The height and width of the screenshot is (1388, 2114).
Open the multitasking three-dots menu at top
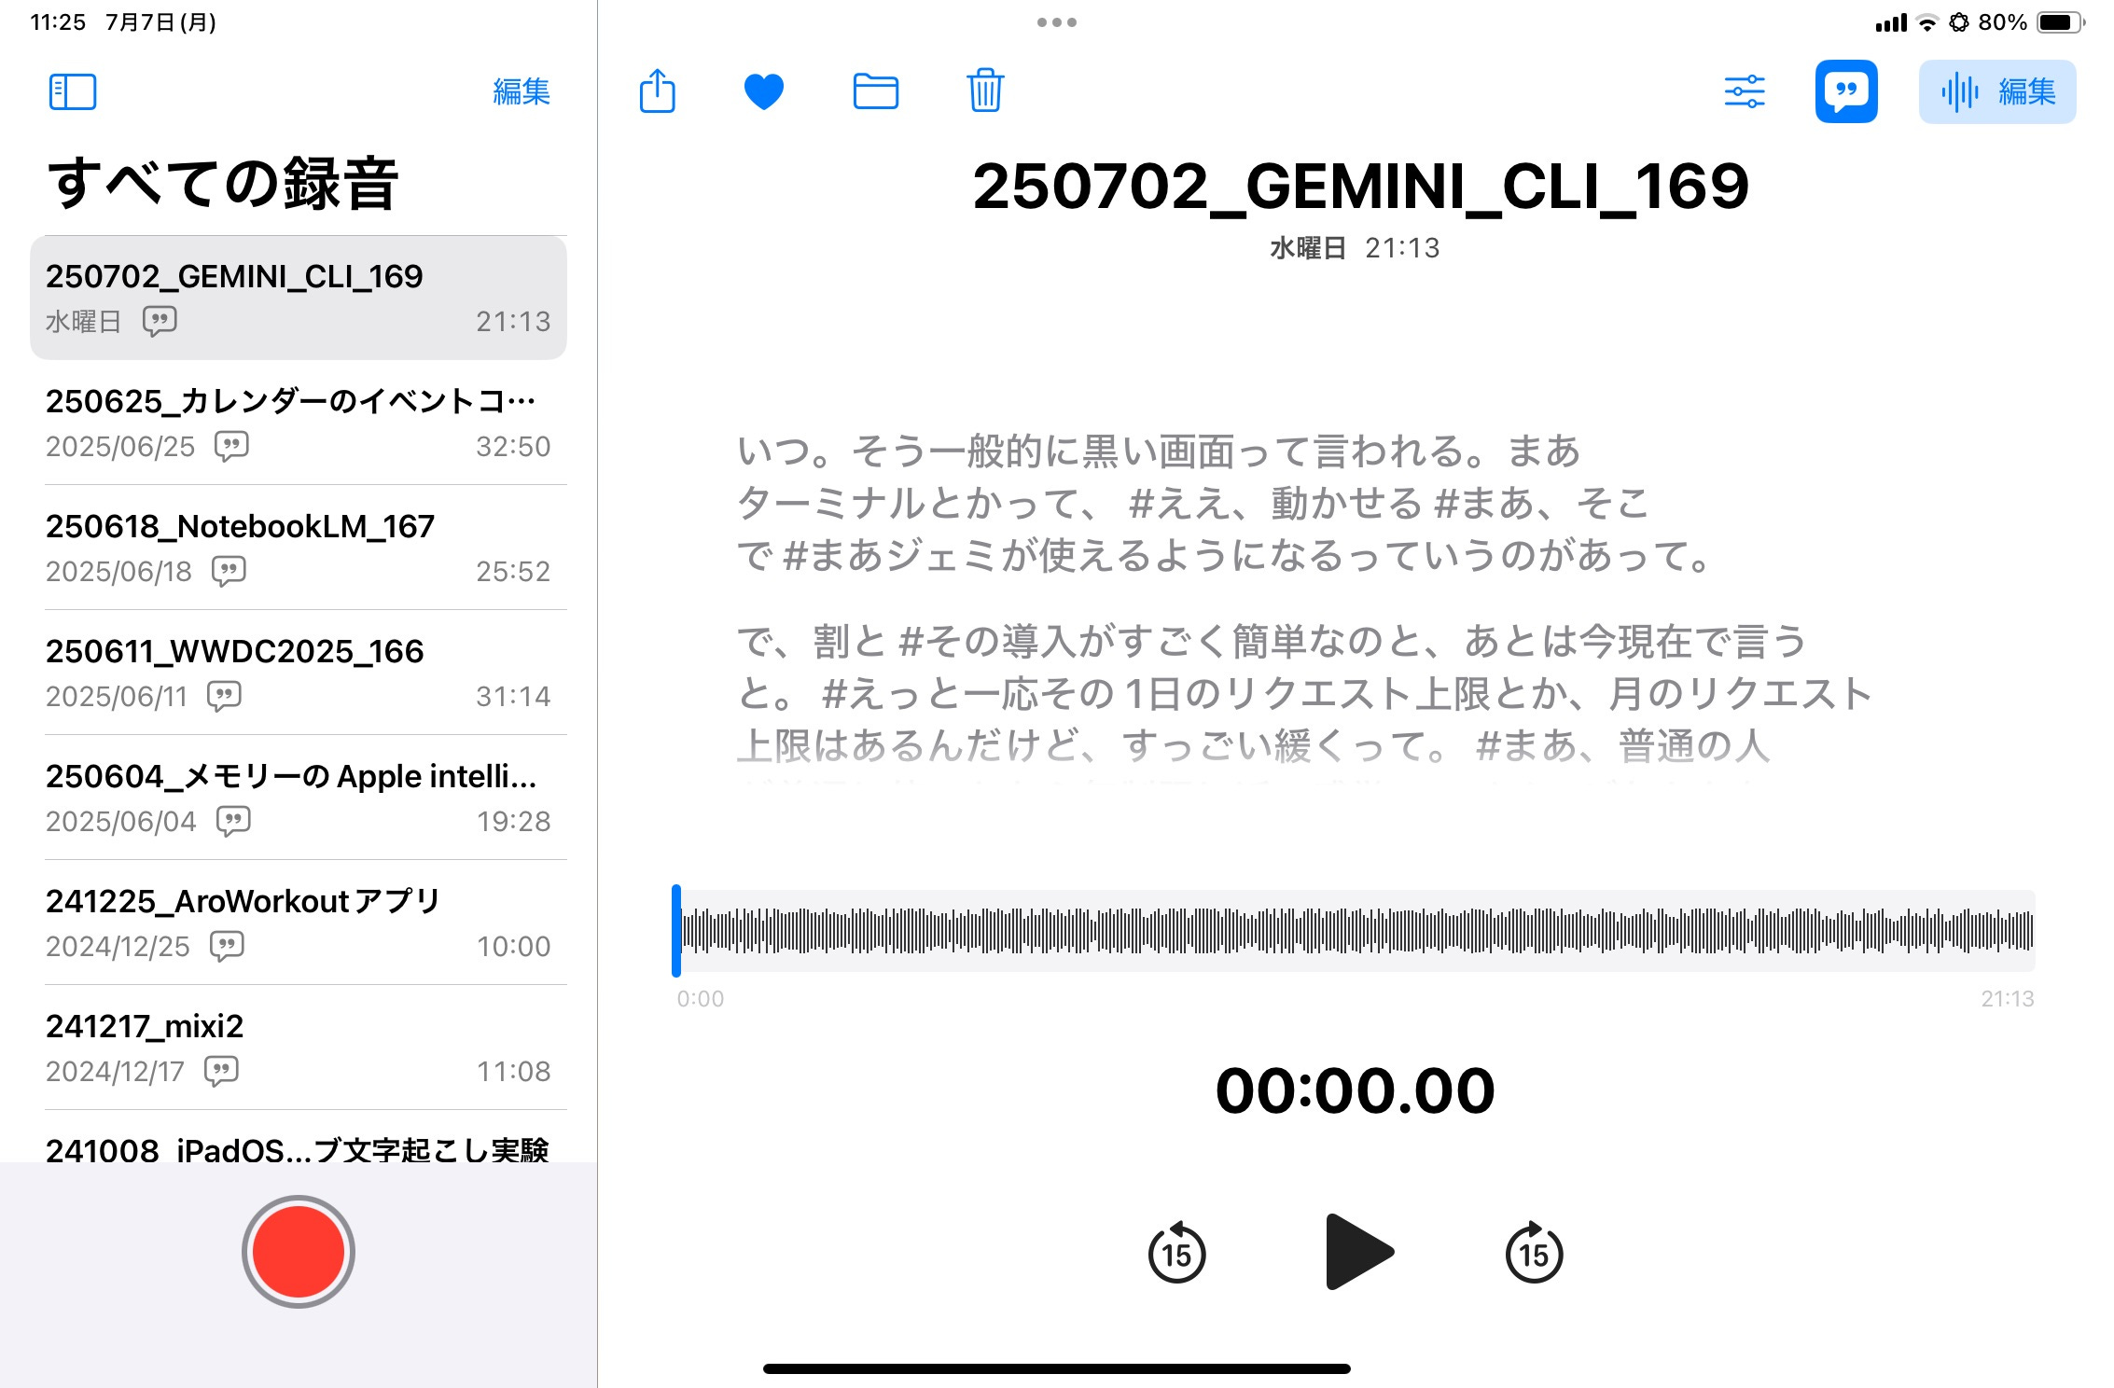[1057, 22]
